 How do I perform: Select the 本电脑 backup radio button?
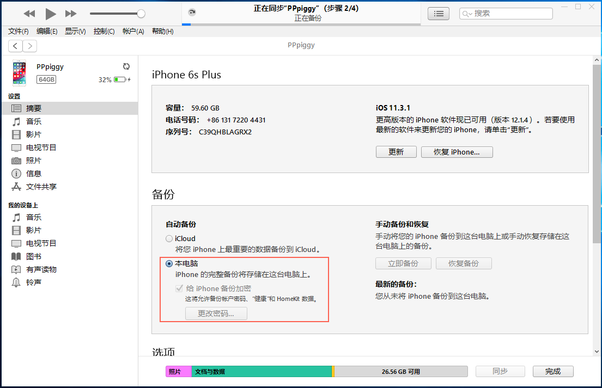[x=169, y=263]
